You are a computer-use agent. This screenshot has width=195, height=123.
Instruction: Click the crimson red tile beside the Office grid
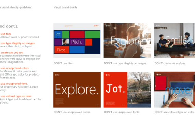tap(77, 34)
